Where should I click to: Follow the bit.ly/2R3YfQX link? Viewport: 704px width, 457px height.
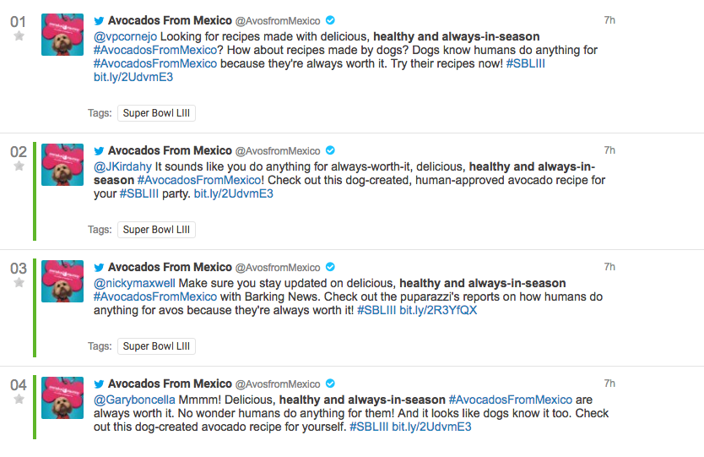pyautogui.click(x=438, y=310)
